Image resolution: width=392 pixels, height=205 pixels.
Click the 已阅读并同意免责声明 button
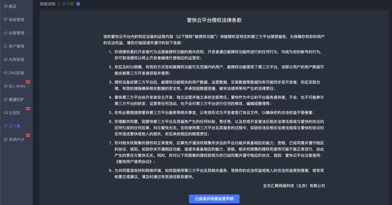pyautogui.click(x=214, y=199)
